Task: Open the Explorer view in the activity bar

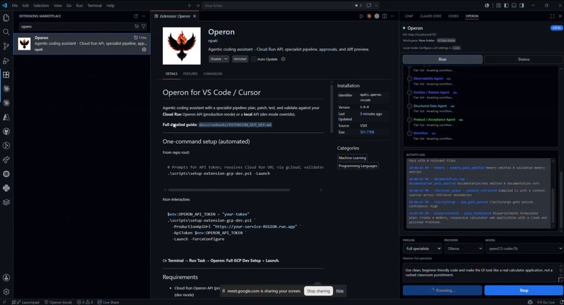Action: coord(6,17)
